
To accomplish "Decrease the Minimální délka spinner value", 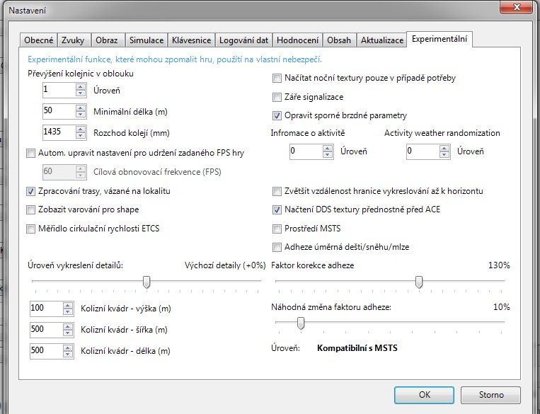I will (x=80, y=115).
